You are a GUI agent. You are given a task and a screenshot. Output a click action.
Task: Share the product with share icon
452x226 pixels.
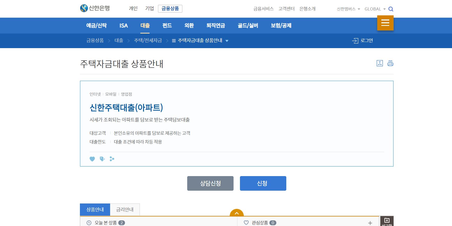pyautogui.click(x=112, y=159)
